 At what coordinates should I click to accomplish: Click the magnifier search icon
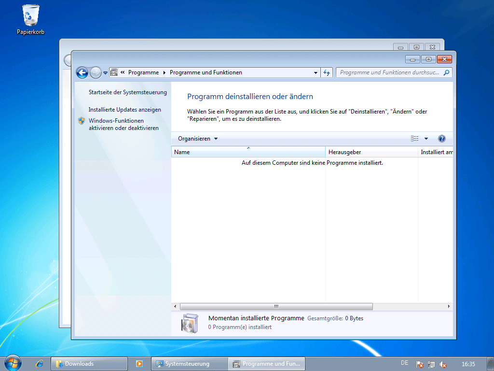click(x=446, y=72)
